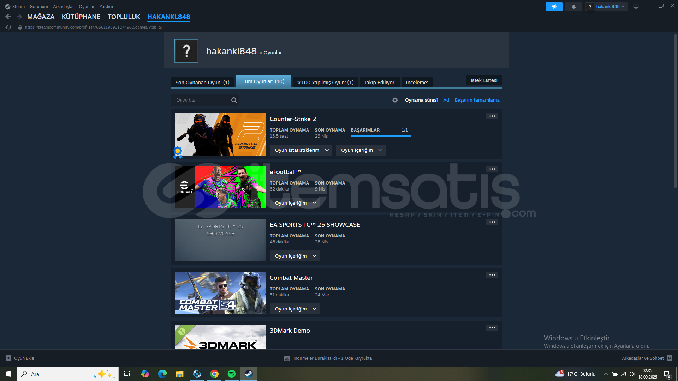The image size is (678, 381).
Task: Open the Arkadaşlar ve Sohbet friends icon
Action: [x=670, y=358]
